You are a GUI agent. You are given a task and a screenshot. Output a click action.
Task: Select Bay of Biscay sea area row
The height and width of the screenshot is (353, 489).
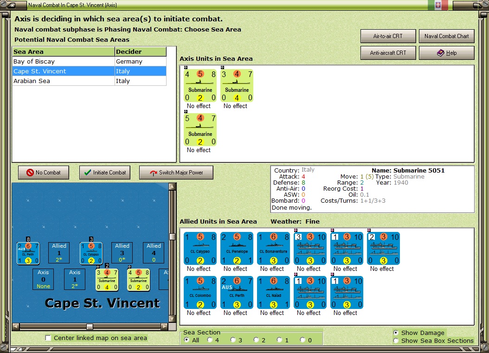[89, 61]
